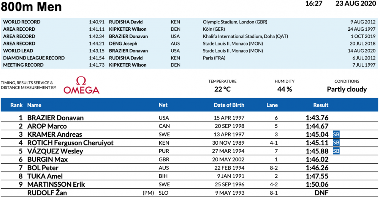Select AROP Marco's name
This screenshot has width=380, height=197.
tap(47, 126)
